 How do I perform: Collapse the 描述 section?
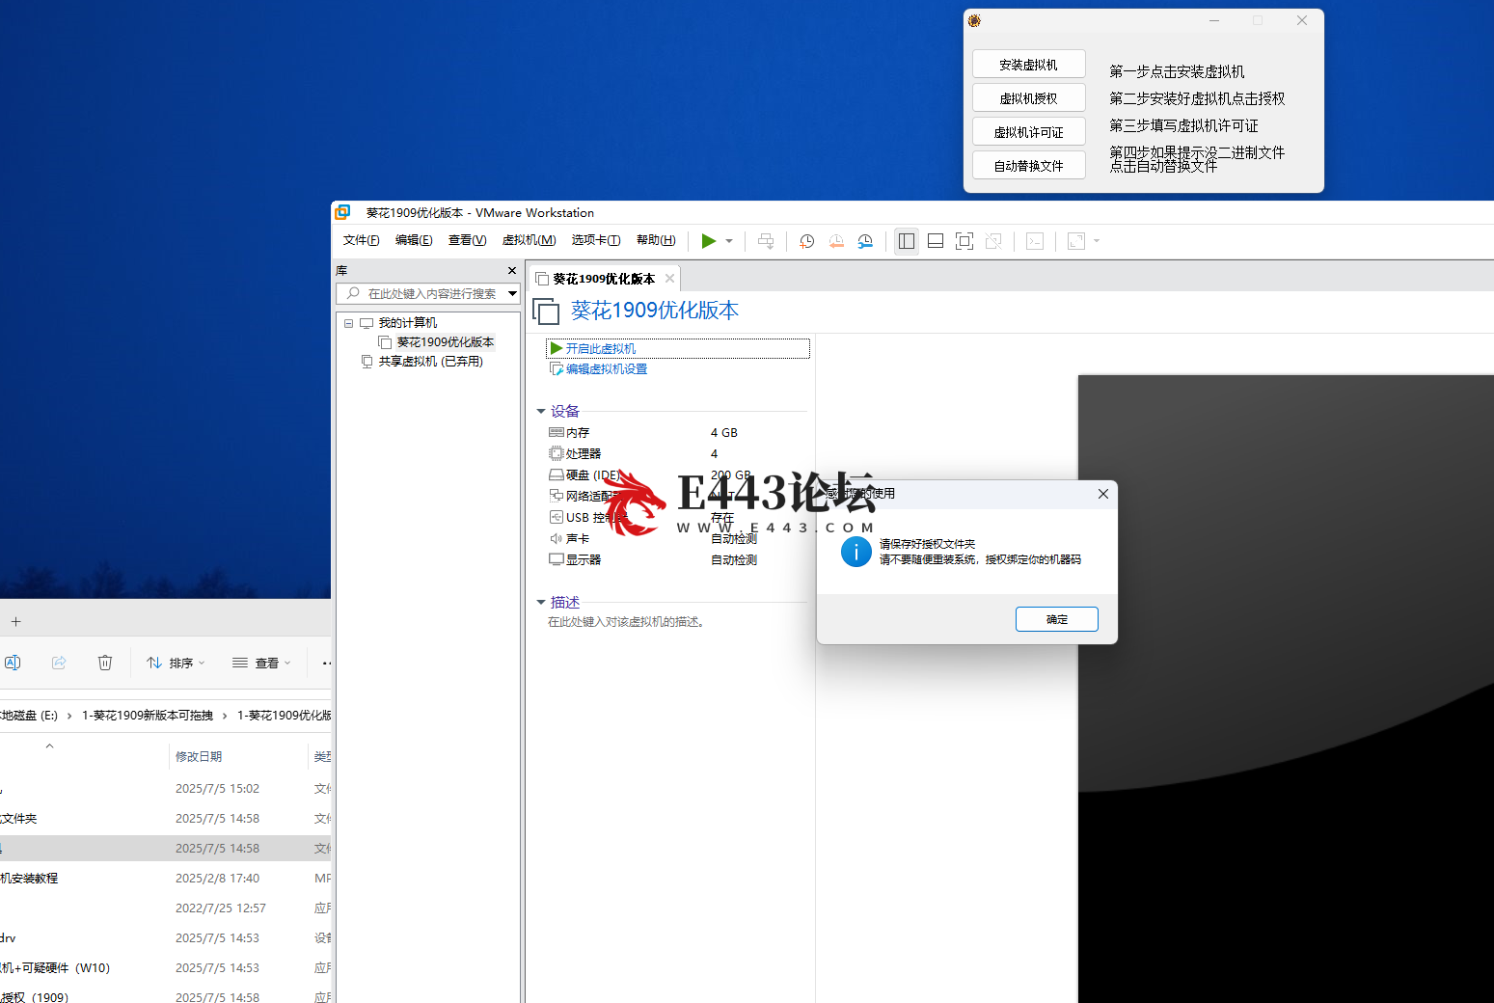[541, 603]
